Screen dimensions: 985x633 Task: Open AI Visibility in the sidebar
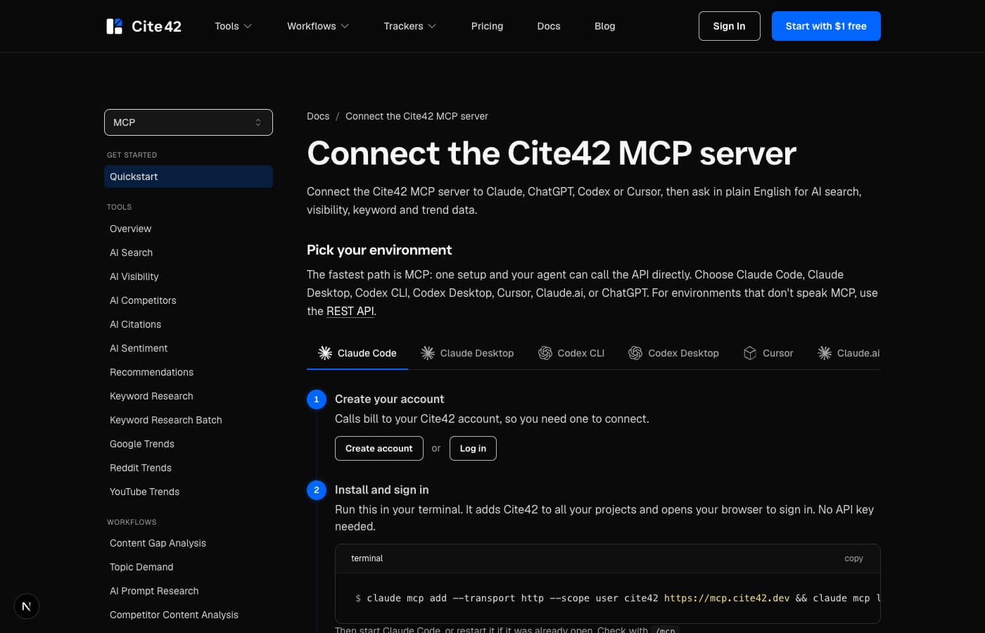tap(189, 276)
